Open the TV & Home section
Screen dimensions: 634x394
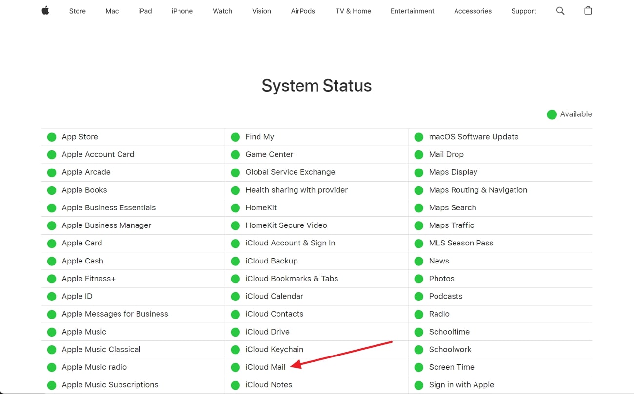[353, 10]
